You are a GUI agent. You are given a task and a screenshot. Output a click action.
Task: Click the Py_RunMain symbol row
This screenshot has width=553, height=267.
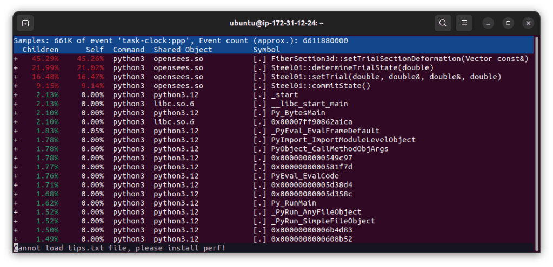294,203
